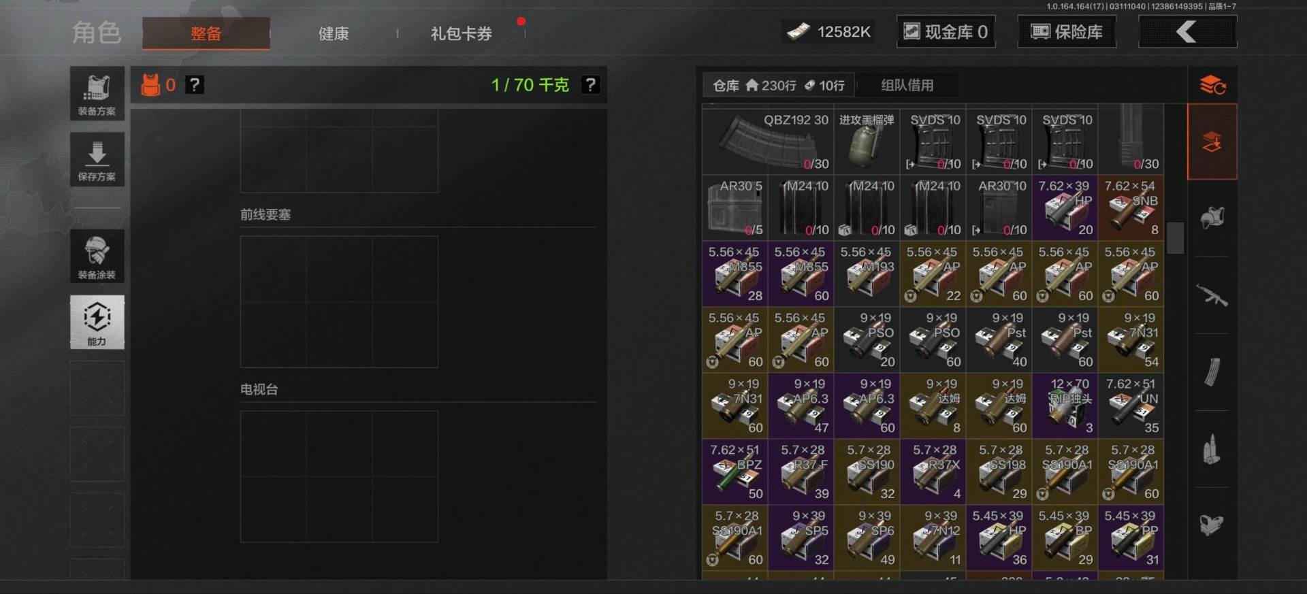Open the 保险库 safe button

1067,31
